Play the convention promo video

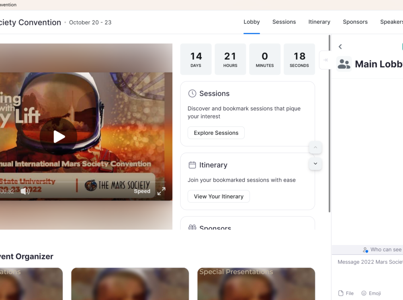click(59, 137)
